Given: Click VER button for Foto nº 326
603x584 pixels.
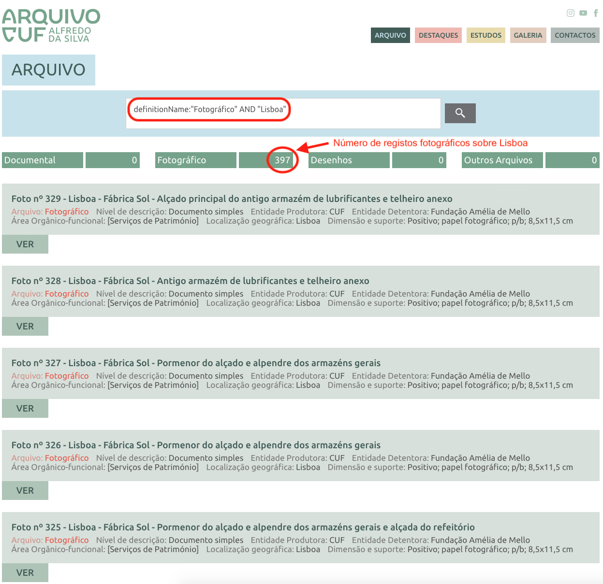Looking at the screenshot, I should (x=25, y=491).
